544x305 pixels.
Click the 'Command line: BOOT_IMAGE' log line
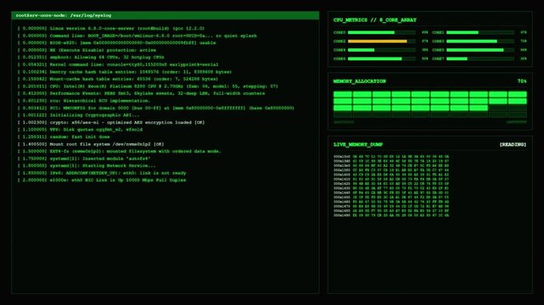[137, 36]
